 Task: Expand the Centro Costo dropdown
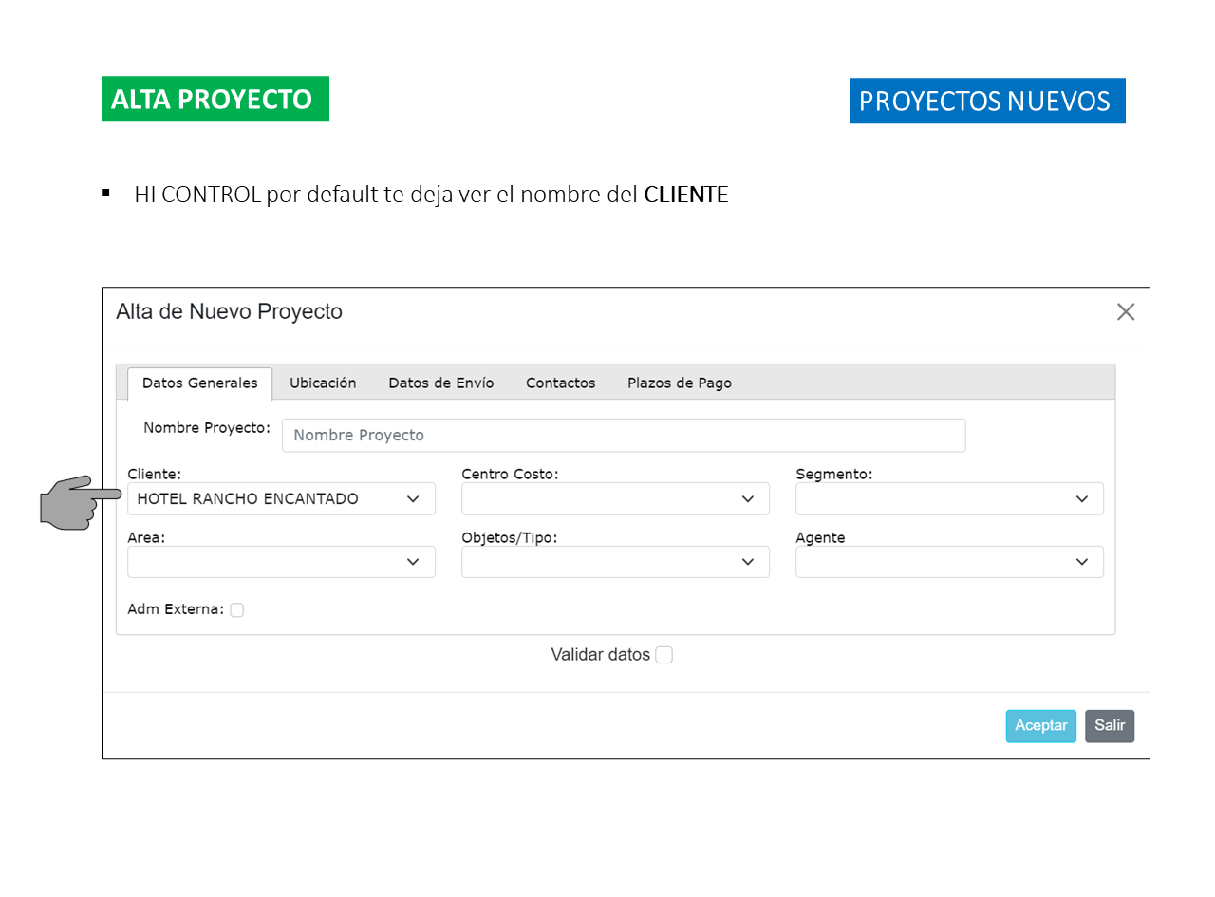(615, 499)
